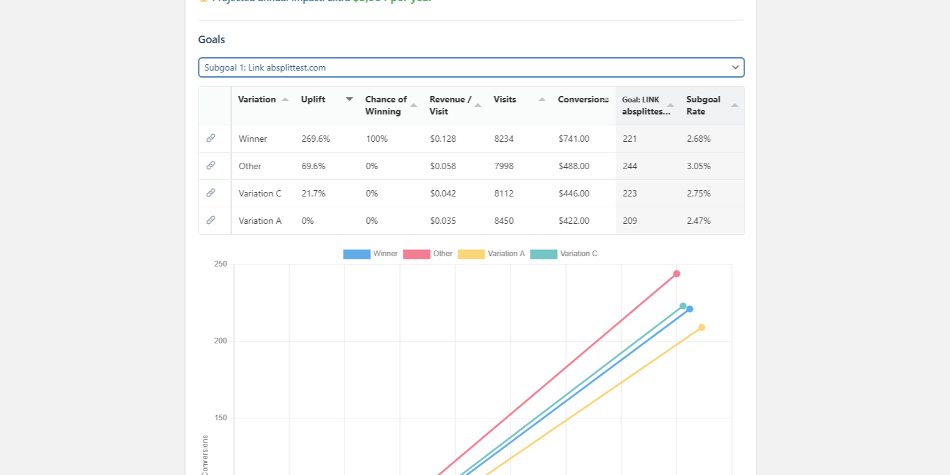
Task: Sort the table by Revenue / Visit
Action: tap(478, 105)
